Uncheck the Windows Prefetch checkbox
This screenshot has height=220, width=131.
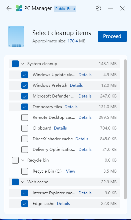pos(25,85)
